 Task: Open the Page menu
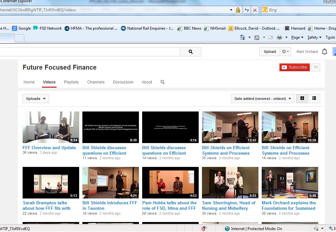pyautogui.click(x=297, y=37)
